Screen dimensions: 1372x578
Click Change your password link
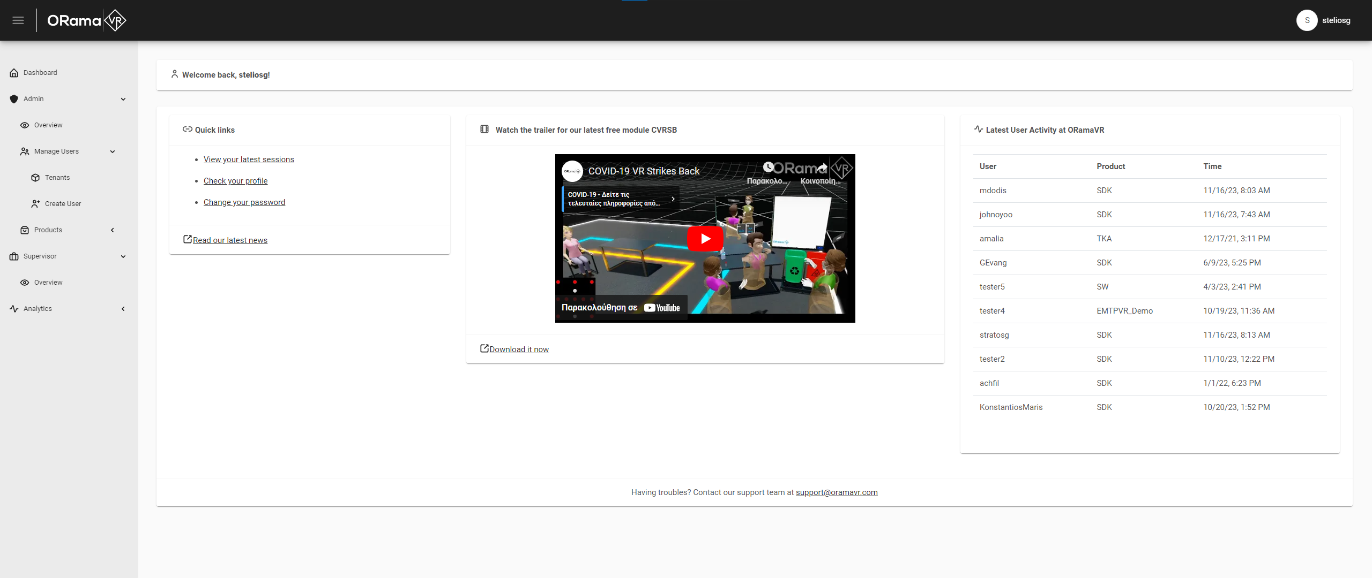[244, 202]
